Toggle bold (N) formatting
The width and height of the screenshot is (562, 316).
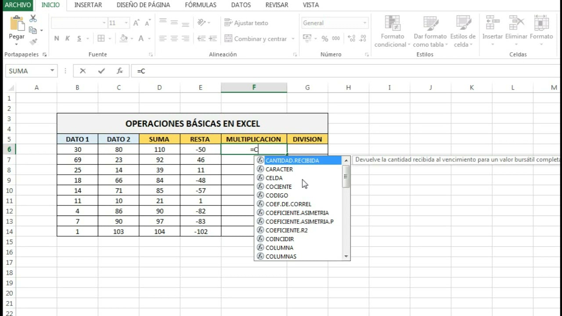pyautogui.click(x=57, y=39)
